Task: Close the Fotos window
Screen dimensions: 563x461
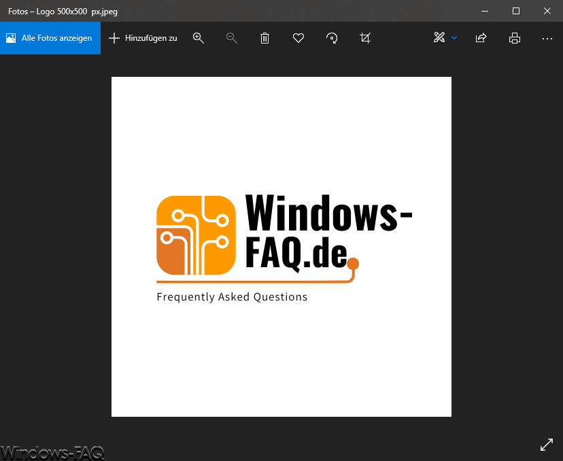Action: point(547,11)
